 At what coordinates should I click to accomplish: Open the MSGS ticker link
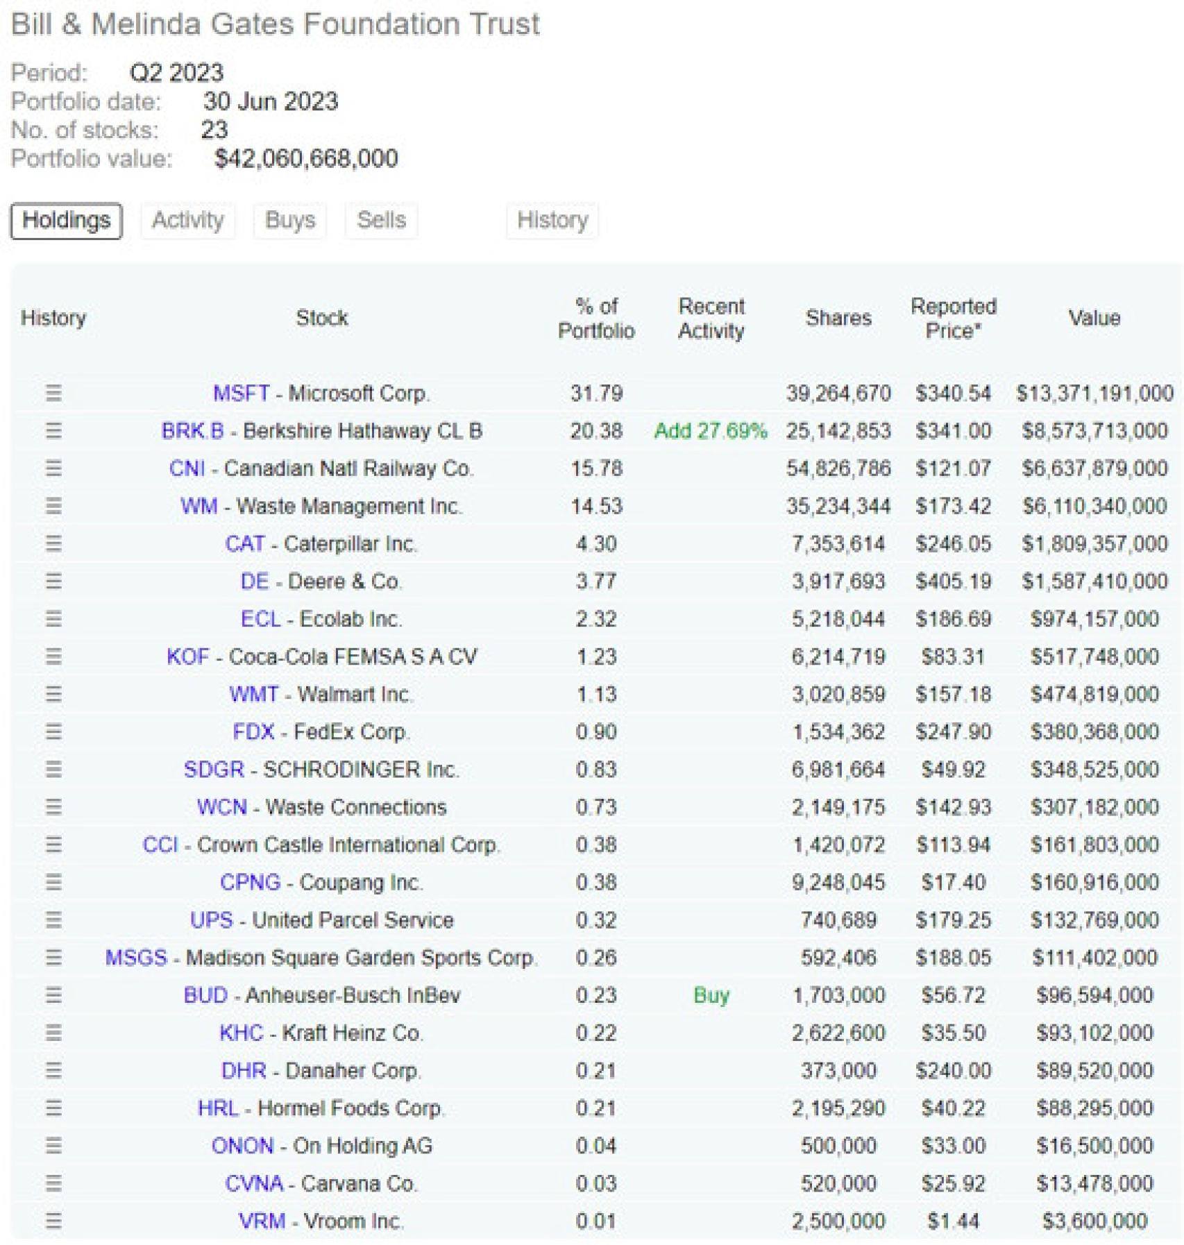(136, 957)
